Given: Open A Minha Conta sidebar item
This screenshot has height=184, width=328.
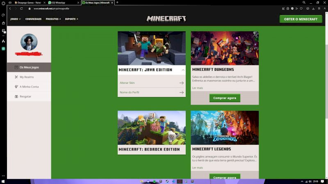Looking at the screenshot, I should 29,87.
